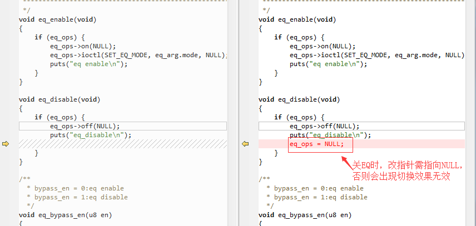Click 'if (eq_ops) {' inside eq_enable, right pane

point(299,37)
